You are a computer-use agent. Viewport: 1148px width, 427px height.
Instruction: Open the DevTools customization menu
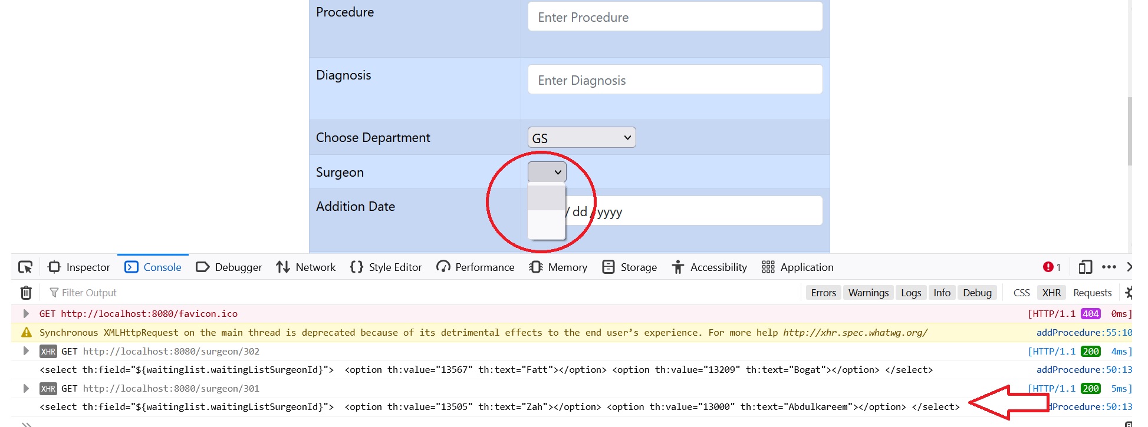pyautogui.click(x=1110, y=267)
